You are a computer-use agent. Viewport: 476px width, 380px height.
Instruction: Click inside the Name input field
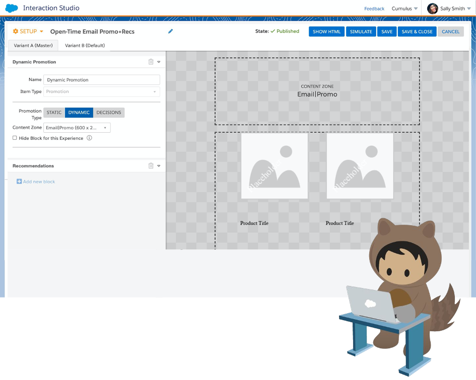click(x=101, y=79)
